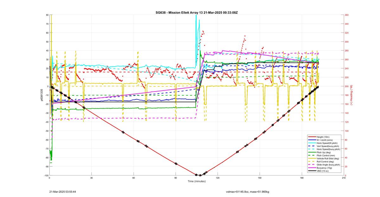380x197 pixels.
Task: Click left y-axis tick label '-50'
Action: (47, 131)
